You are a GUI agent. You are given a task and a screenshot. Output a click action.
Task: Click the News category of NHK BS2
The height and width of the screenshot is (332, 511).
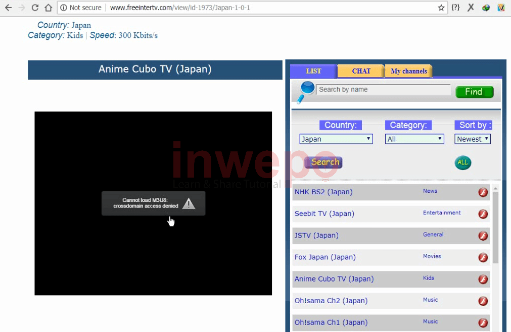pyautogui.click(x=430, y=191)
